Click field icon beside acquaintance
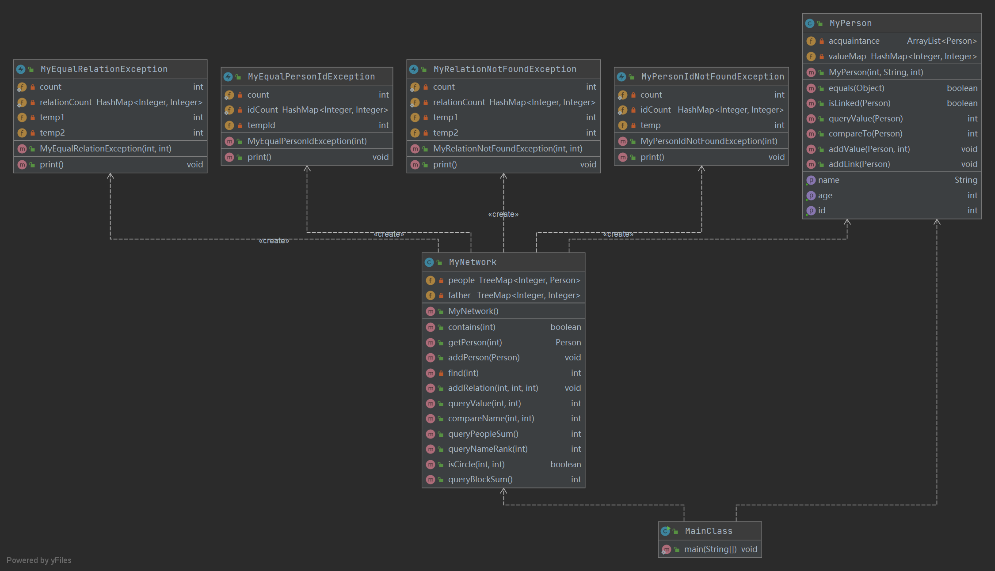 pos(811,41)
